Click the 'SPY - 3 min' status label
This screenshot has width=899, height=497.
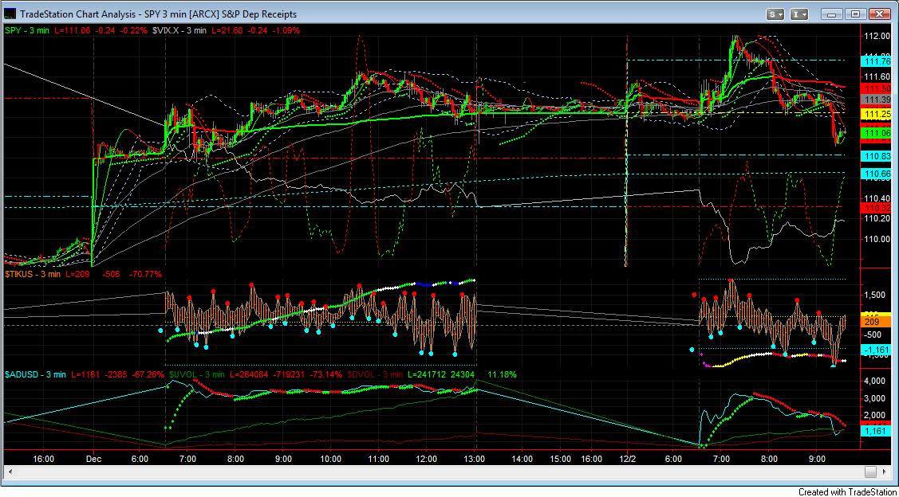pos(26,29)
